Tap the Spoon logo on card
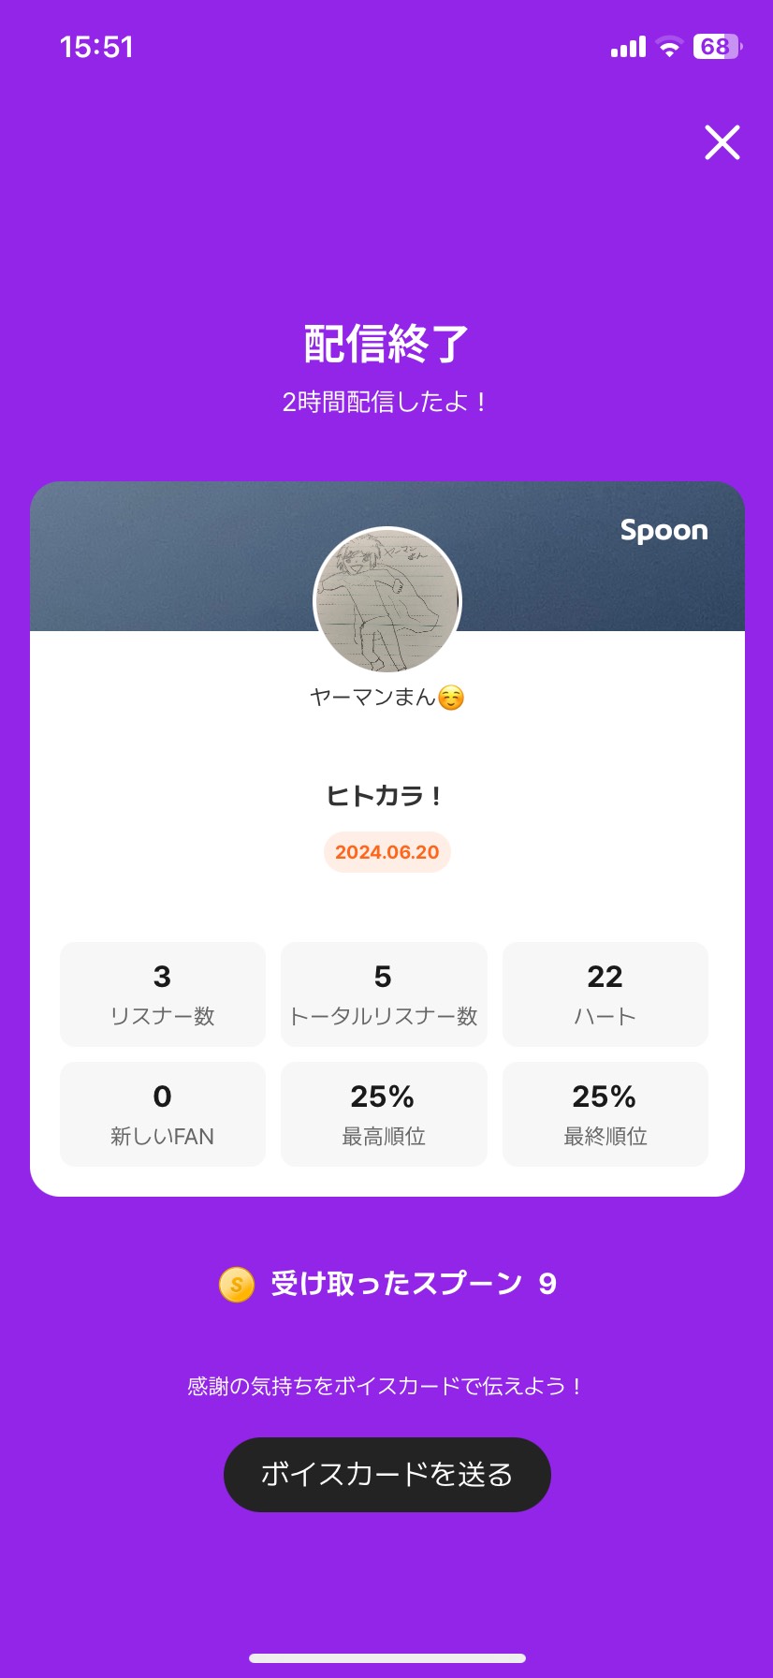Screen dimensions: 773x1678 [x=664, y=530]
